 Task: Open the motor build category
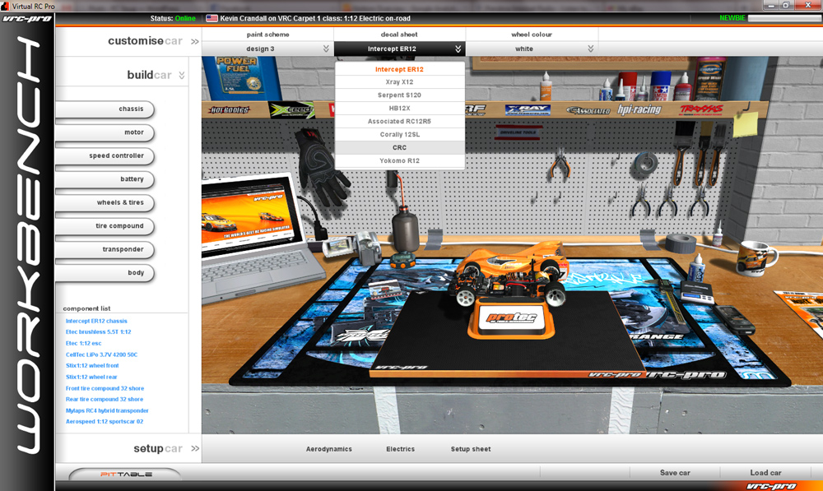click(x=105, y=132)
